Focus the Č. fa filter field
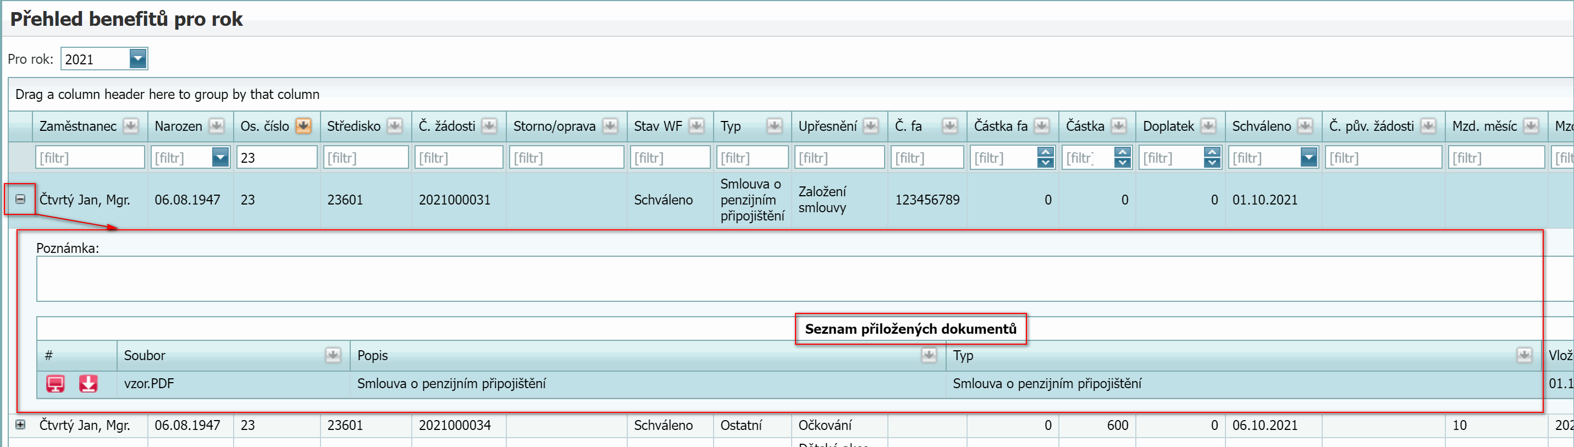Screen dimensions: 1574x447 927,158
